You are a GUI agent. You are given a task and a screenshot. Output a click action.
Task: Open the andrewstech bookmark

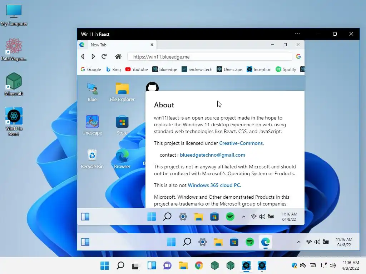[x=197, y=70]
